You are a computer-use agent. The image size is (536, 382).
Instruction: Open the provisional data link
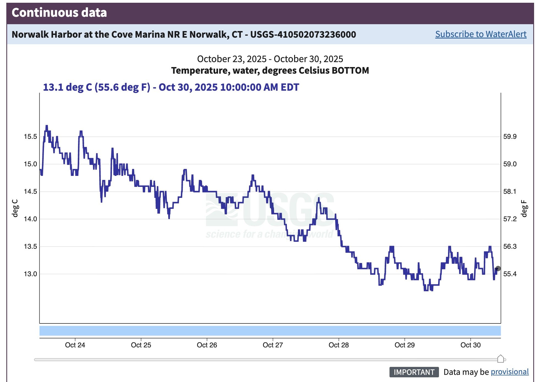click(x=509, y=372)
